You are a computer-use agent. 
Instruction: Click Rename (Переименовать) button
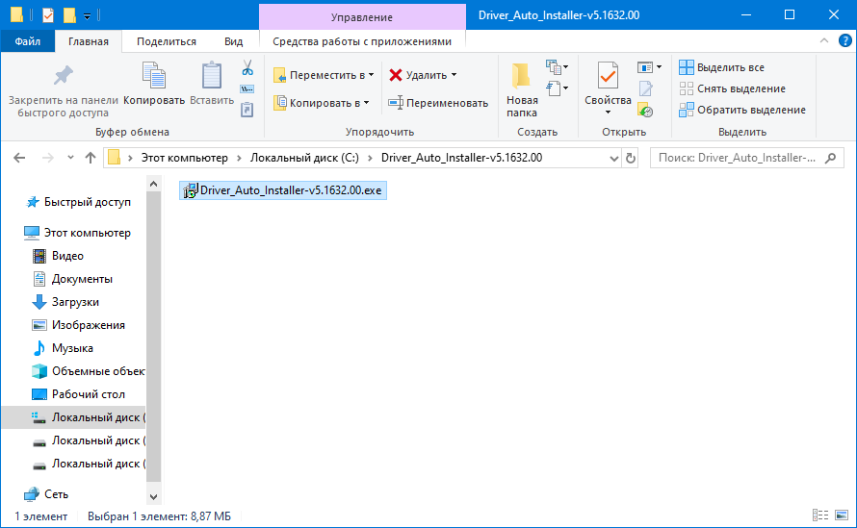click(x=438, y=103)
